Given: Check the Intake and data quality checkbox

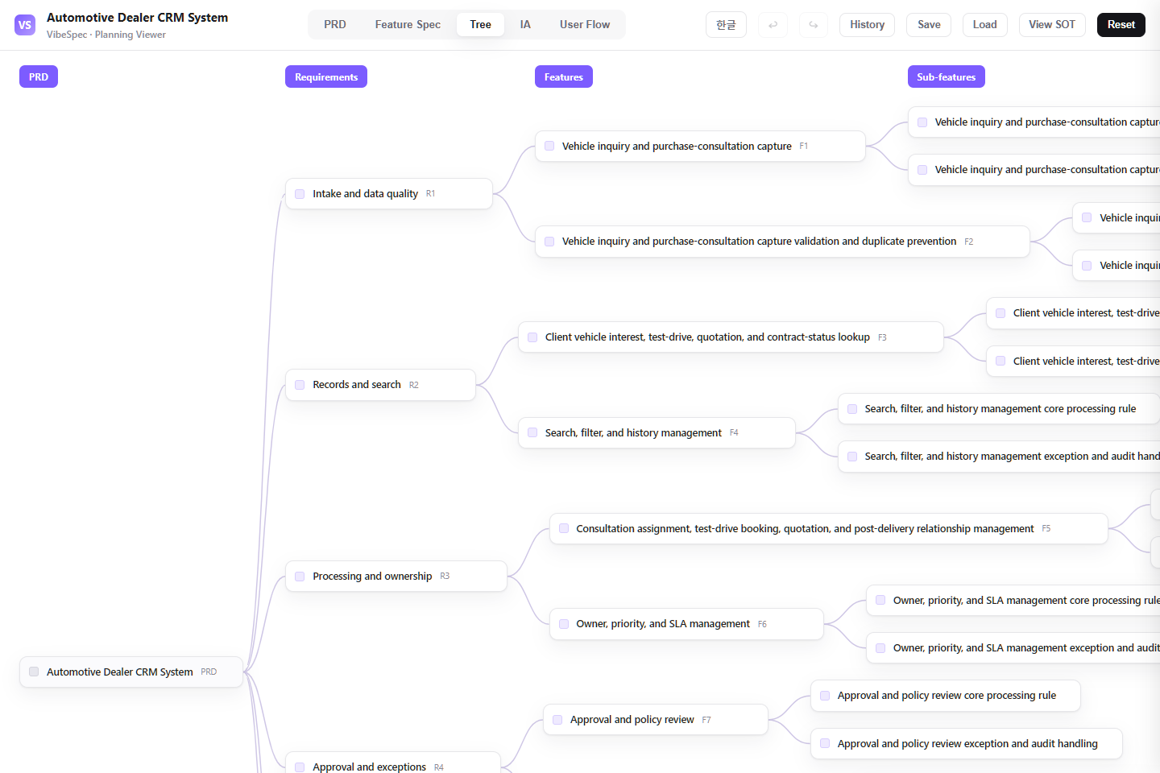Looking at the screenshot, I should (300, 194).
